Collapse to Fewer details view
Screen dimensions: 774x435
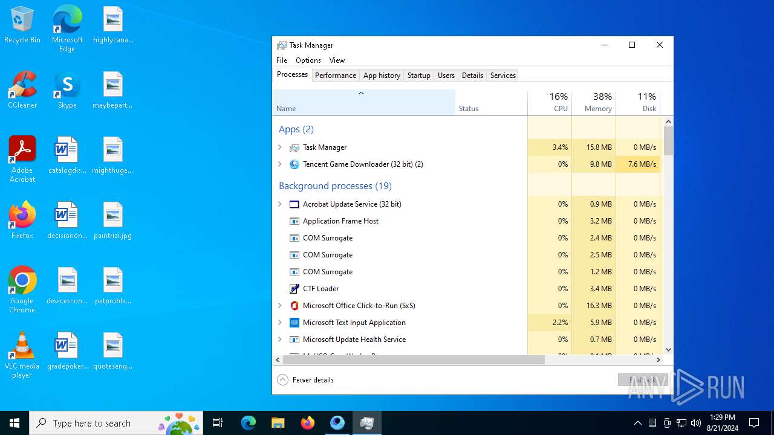coord(305,380)
